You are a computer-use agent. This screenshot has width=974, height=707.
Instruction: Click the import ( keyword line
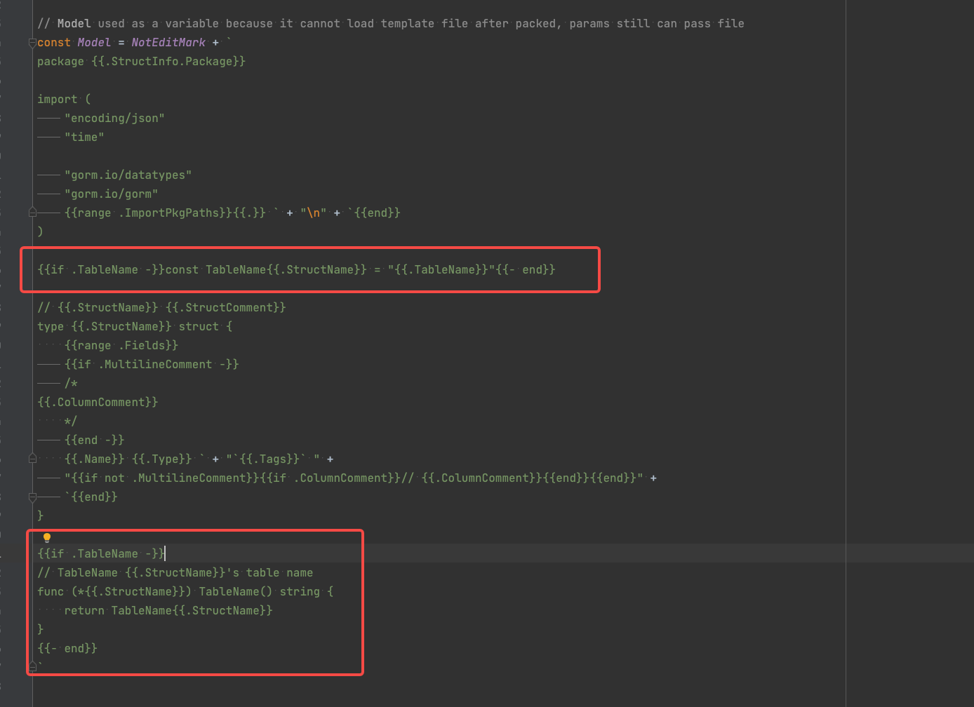64,100
